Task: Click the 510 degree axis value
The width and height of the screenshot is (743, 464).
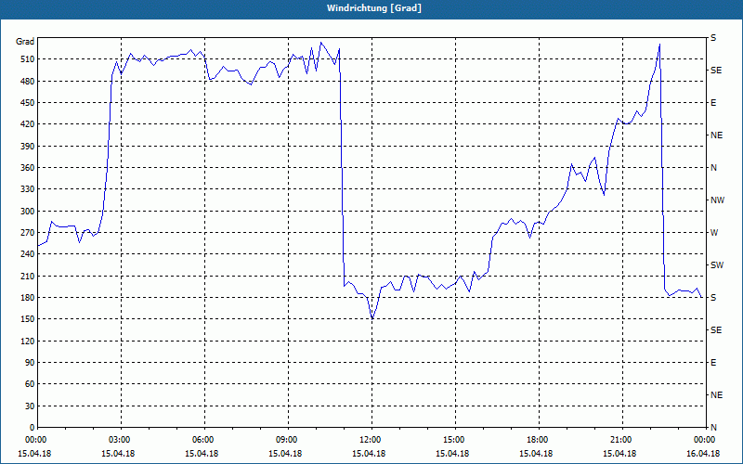Action: coord(28,59)
